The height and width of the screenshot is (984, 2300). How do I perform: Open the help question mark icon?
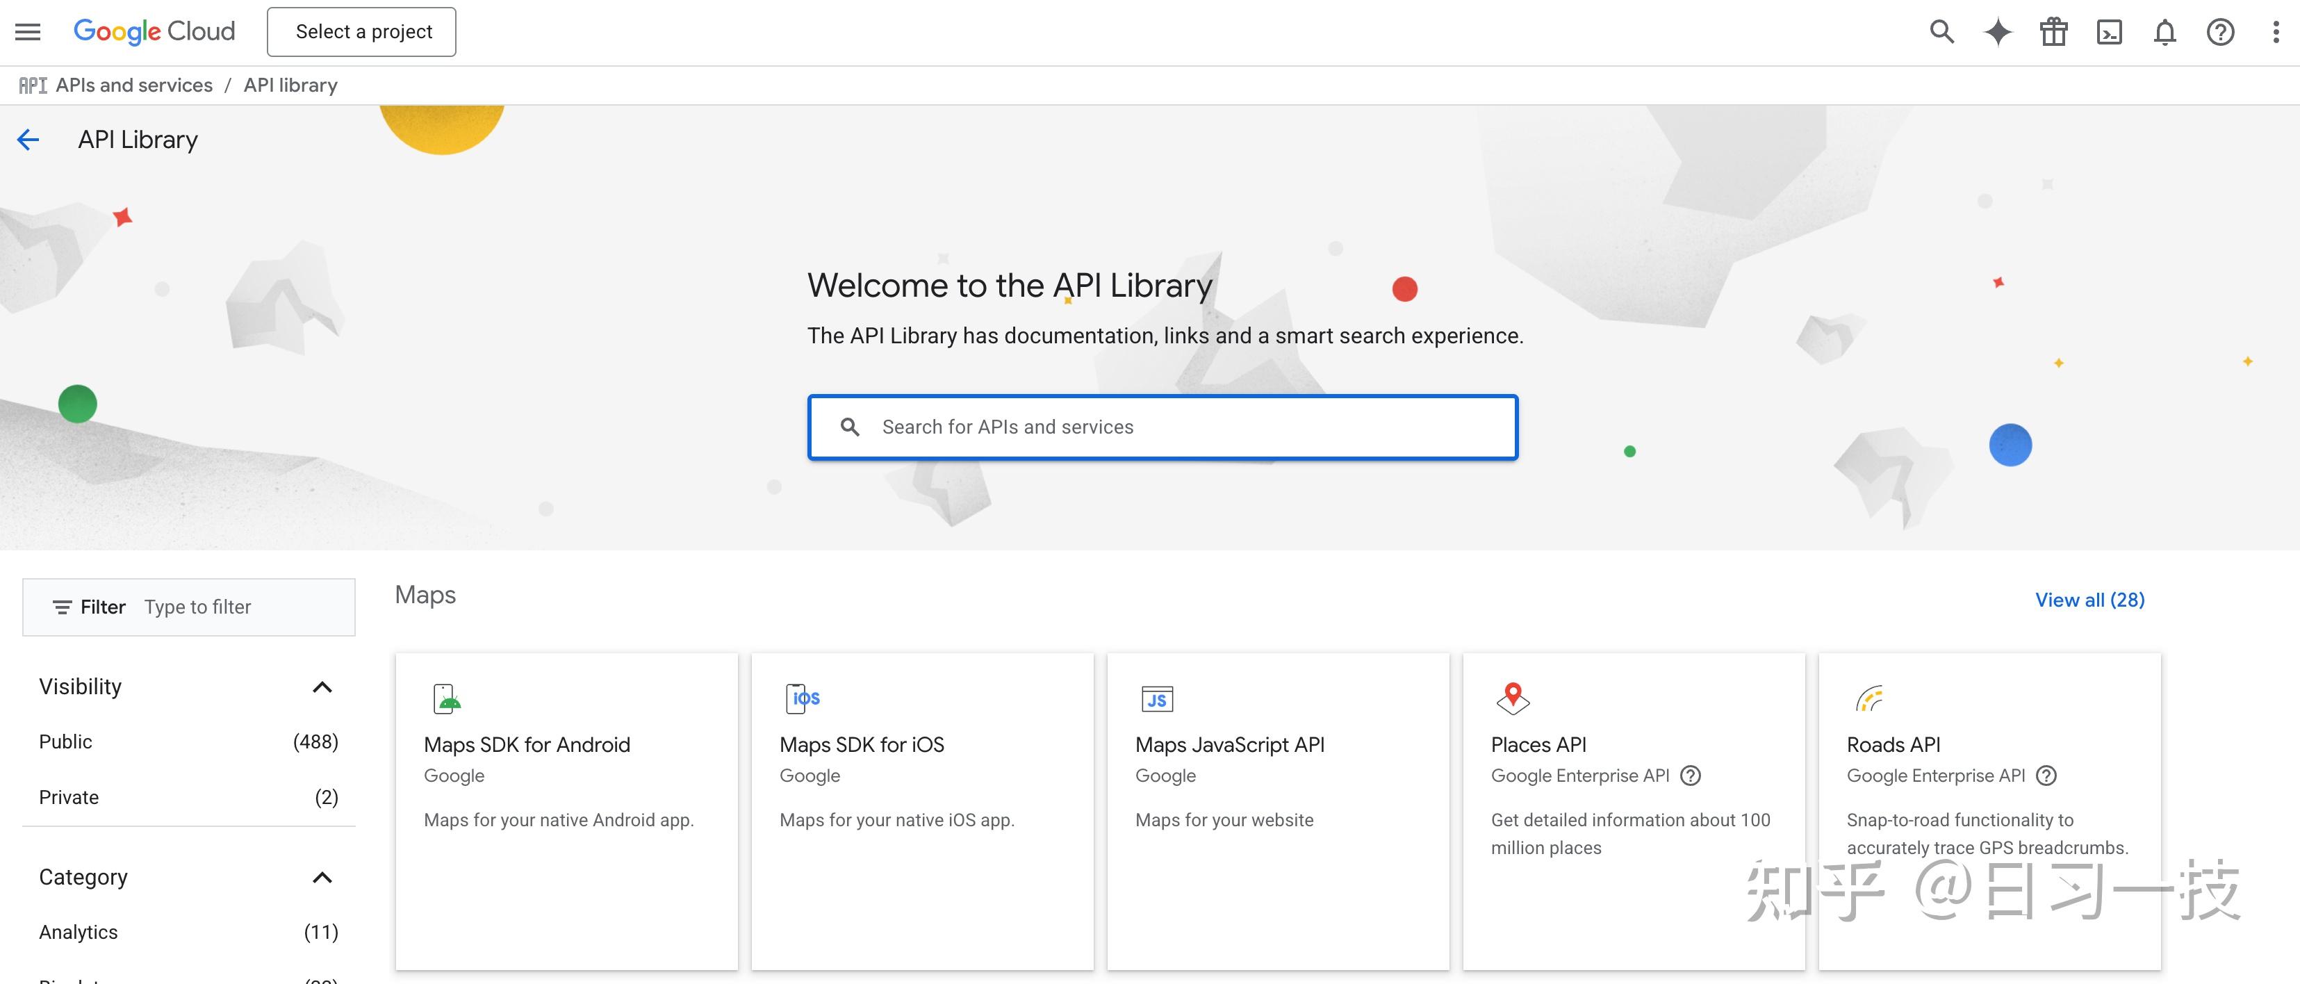pyautogui.click(x=2219, y=33)
